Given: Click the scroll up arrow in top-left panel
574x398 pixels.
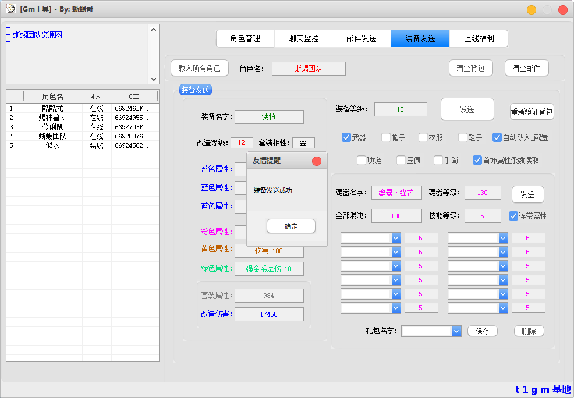Looking at the screenshot, I should coord(154,30).
